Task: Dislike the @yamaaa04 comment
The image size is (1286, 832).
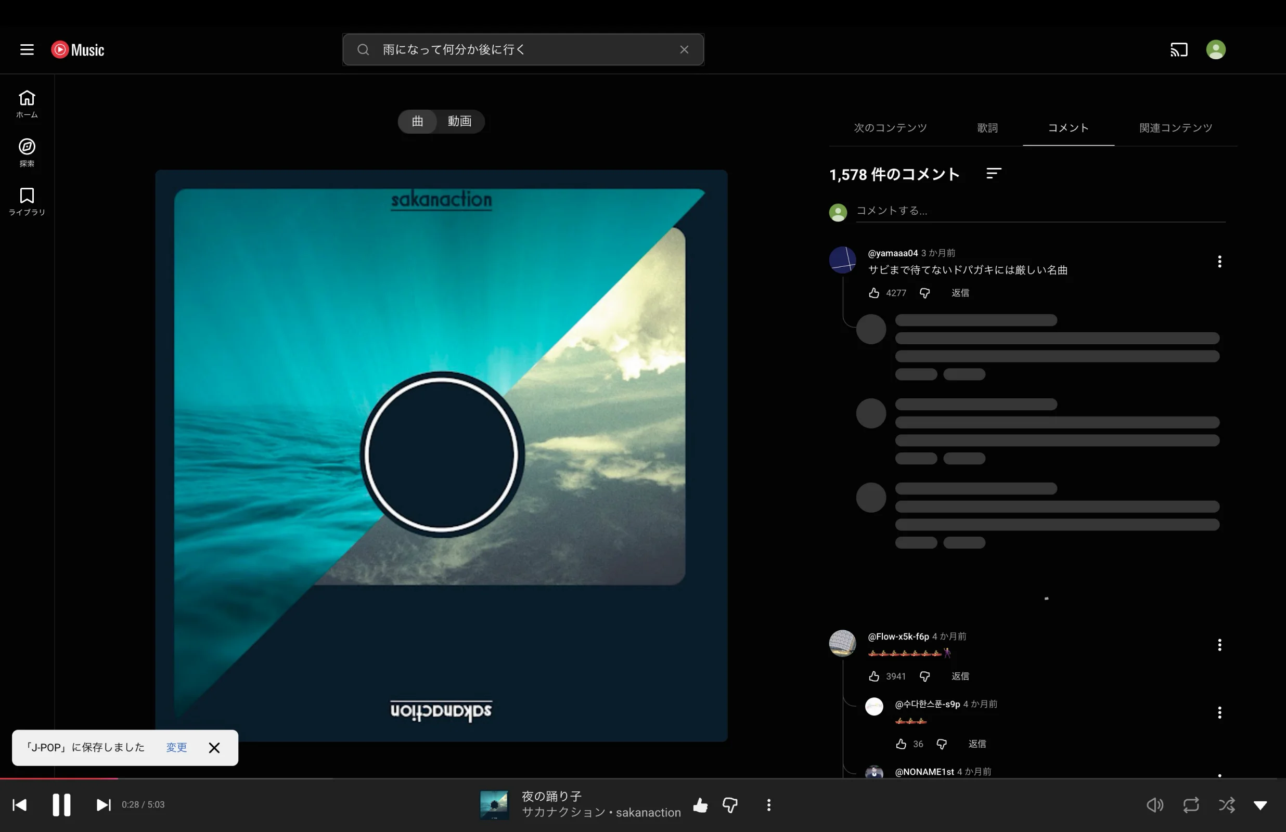Action: click(925, 293)
